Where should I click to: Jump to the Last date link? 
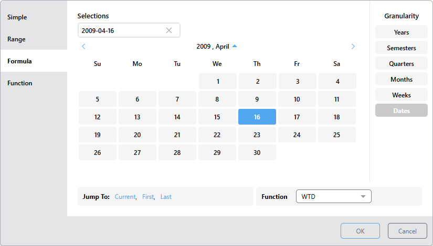[166, 197]
